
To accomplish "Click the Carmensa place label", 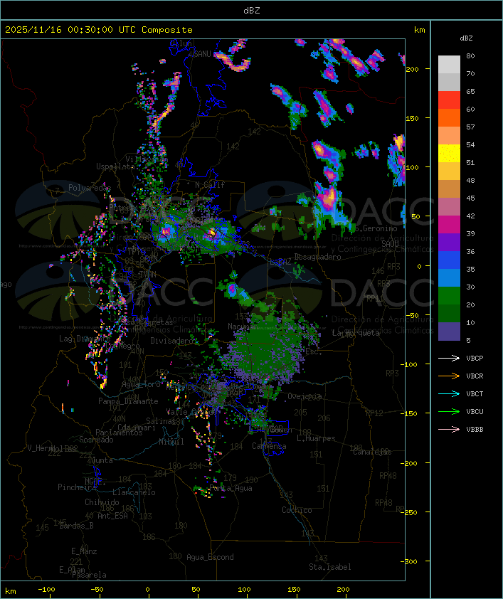I will 269,446.
